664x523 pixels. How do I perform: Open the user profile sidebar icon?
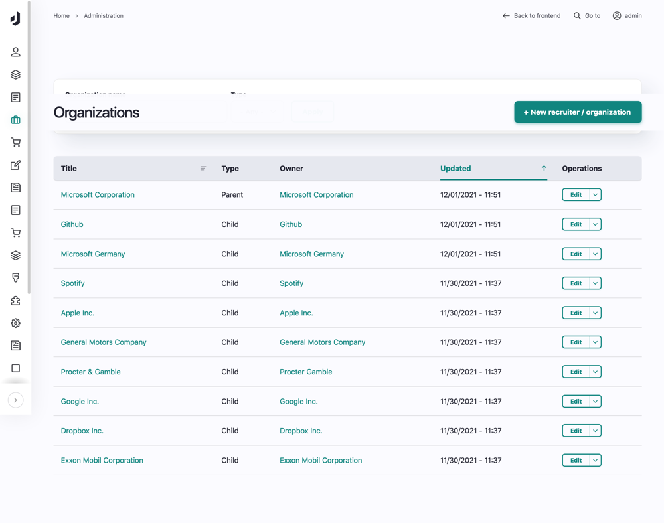pyautogui.click(x=16, y=52)
